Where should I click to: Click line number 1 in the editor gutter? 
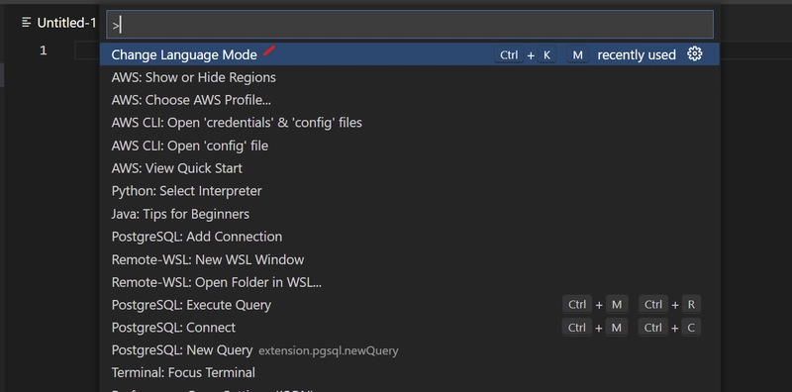point(44,50)
